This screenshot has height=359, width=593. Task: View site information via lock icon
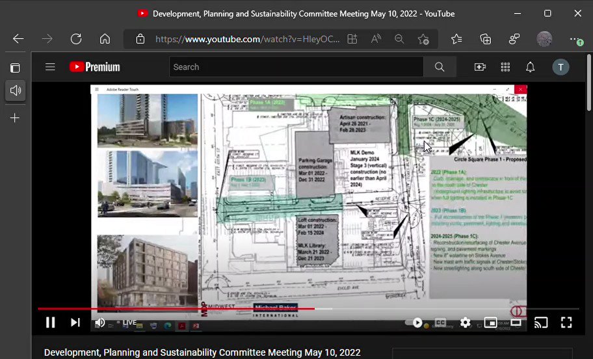[140, 38]
